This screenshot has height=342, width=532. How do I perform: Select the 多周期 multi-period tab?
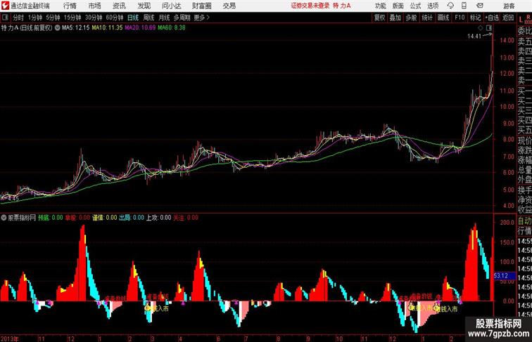click(x=182, y=18)
